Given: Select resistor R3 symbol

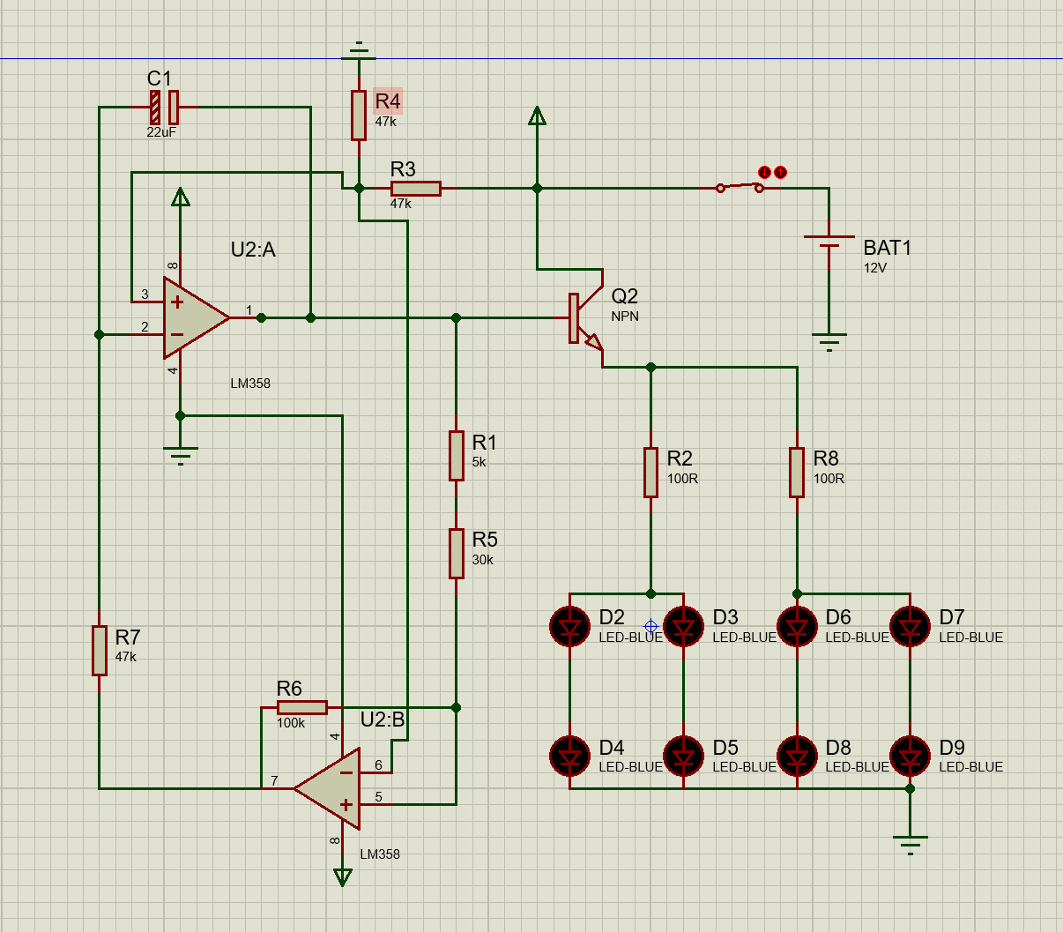Looking at the screenshot, I should pyautogui.click(x=416, y=188).
